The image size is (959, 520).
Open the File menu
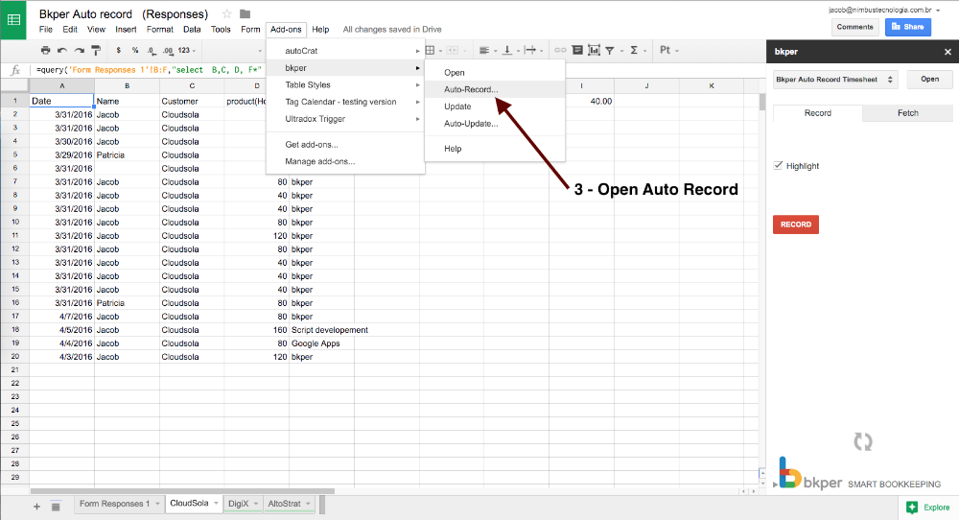point(46,30)
